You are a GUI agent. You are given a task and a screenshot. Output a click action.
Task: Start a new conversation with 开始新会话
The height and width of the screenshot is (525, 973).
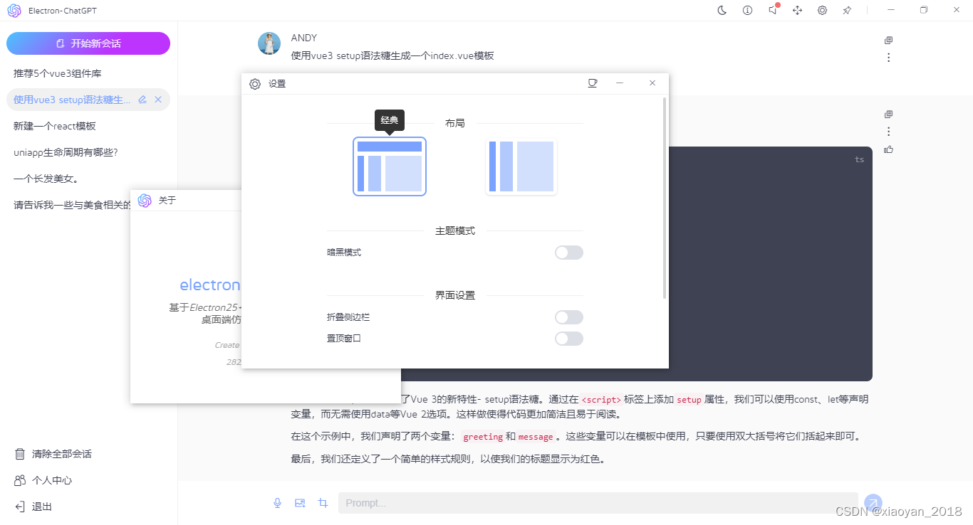pos(88,43)
